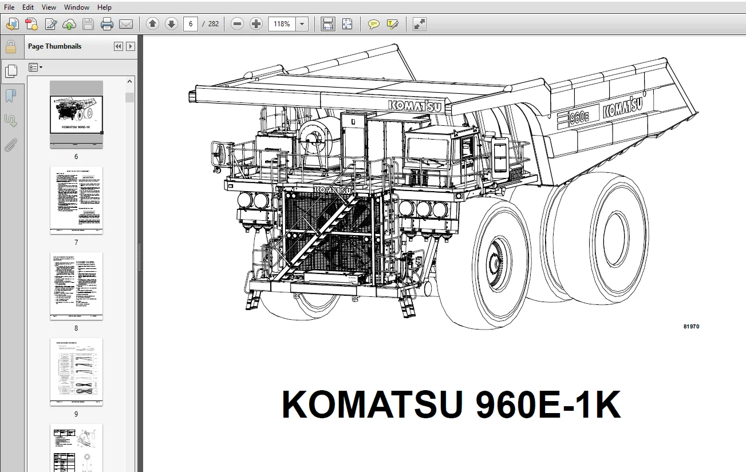Zoom in with the plus button
746x472 pixels.
pyautogui.click(x=256, y=24)
